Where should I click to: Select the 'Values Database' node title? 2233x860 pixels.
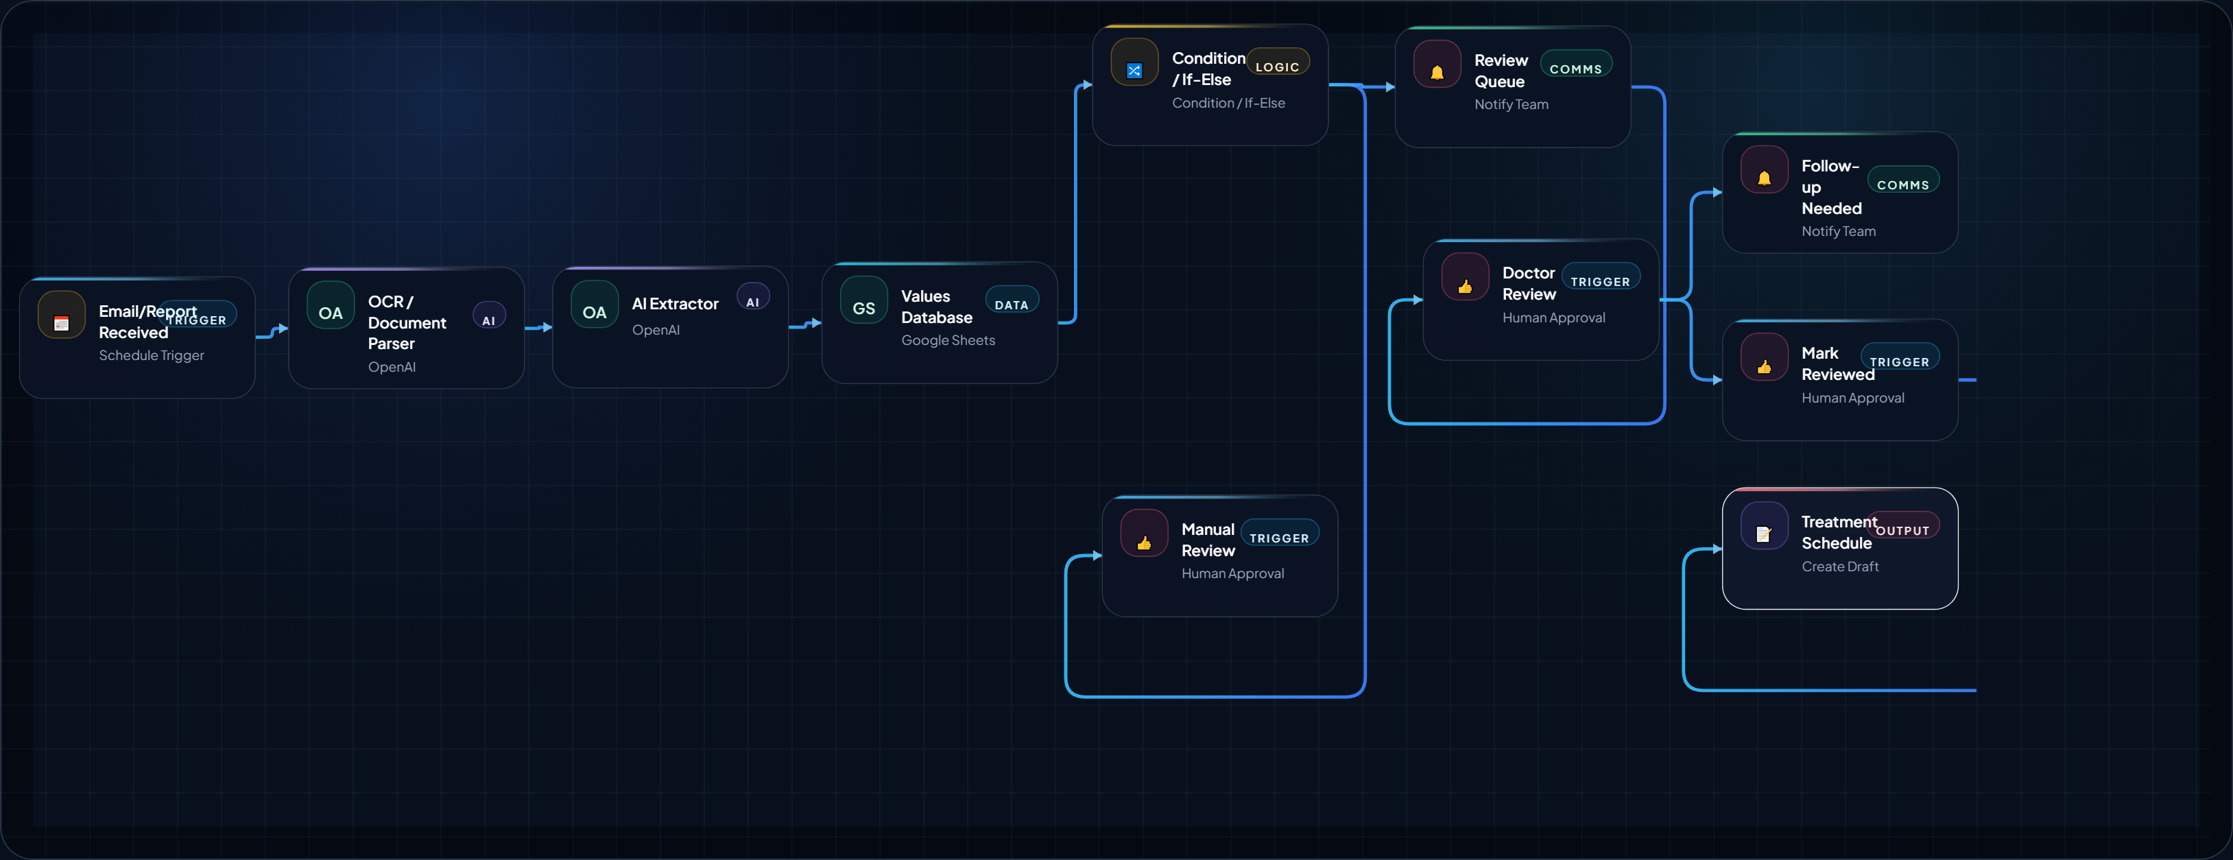936,307
